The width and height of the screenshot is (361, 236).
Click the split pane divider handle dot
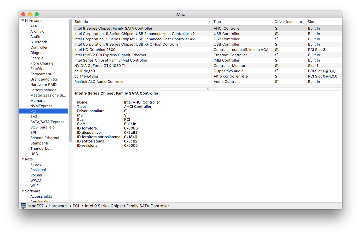pyautogui.click(x=208, y=89)
